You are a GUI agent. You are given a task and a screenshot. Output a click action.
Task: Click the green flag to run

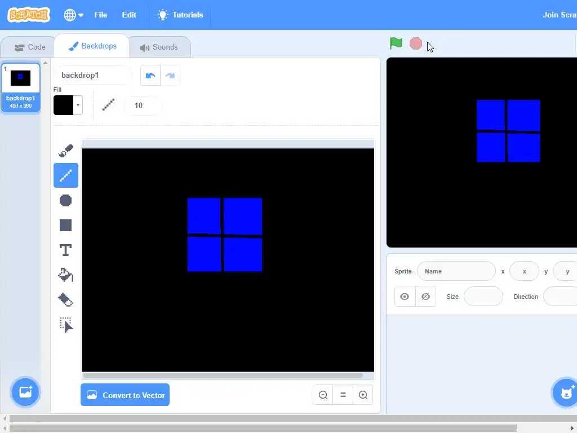[396, 43]
